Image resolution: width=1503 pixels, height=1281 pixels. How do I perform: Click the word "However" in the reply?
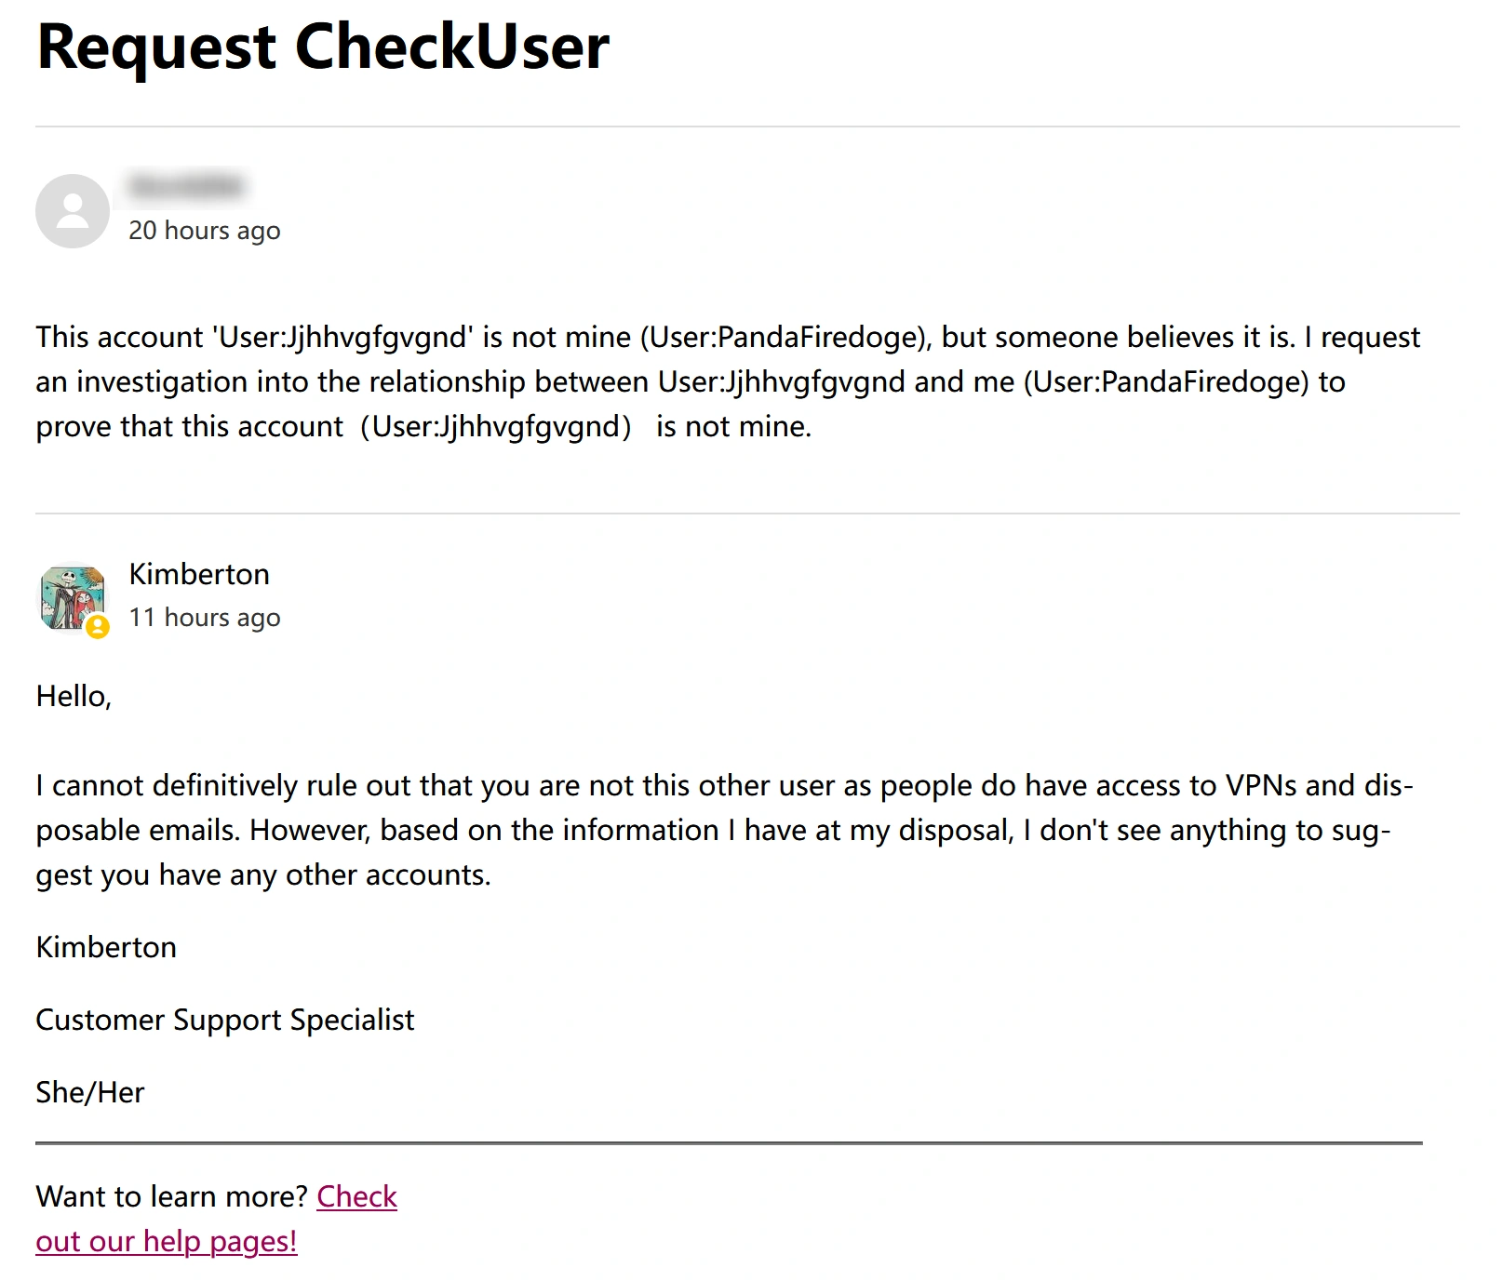click(309, 830)
